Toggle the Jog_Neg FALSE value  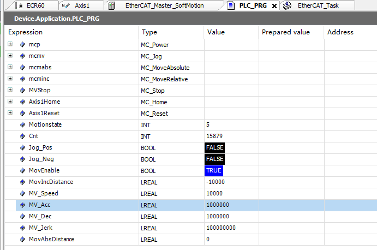coord(215,159)
